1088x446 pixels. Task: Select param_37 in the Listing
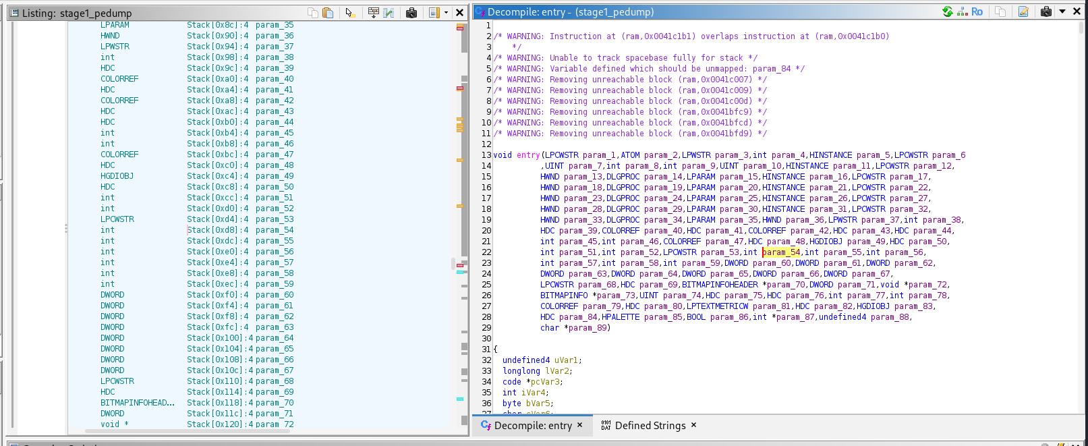[x=275, y=47]
